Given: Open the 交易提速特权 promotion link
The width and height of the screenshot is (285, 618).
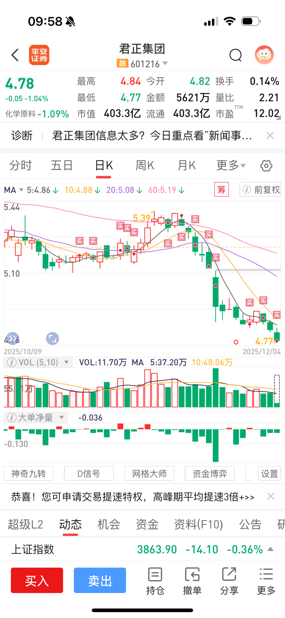Looking at the screenshot, I should (x=133, y=497).
